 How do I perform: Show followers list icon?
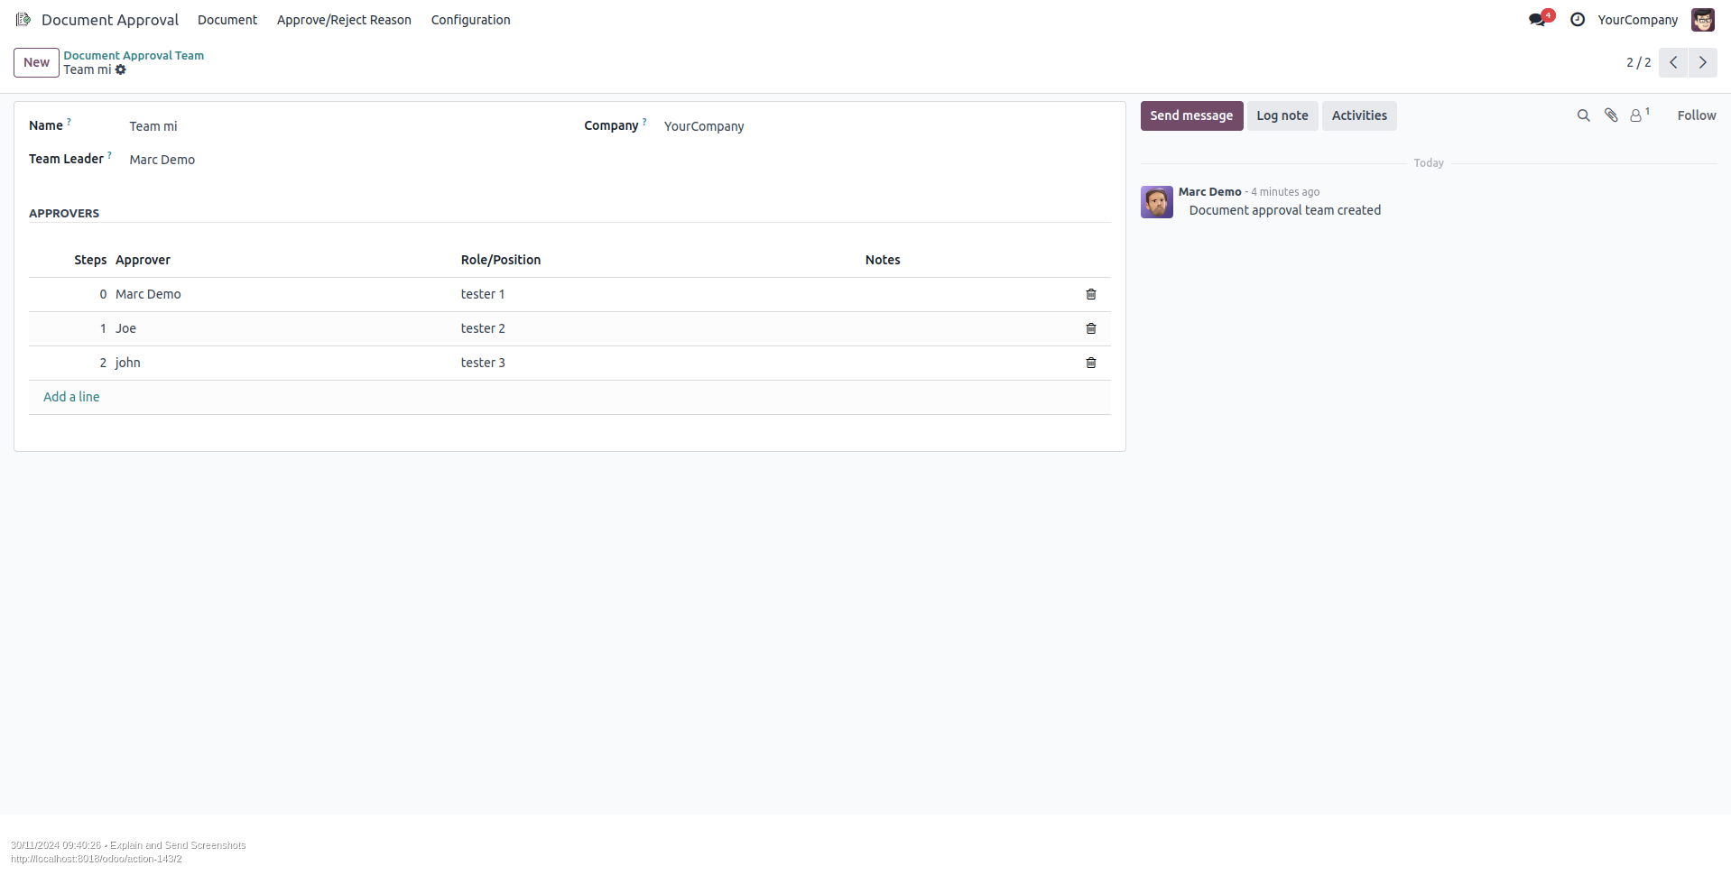[x=1639, y=115]
